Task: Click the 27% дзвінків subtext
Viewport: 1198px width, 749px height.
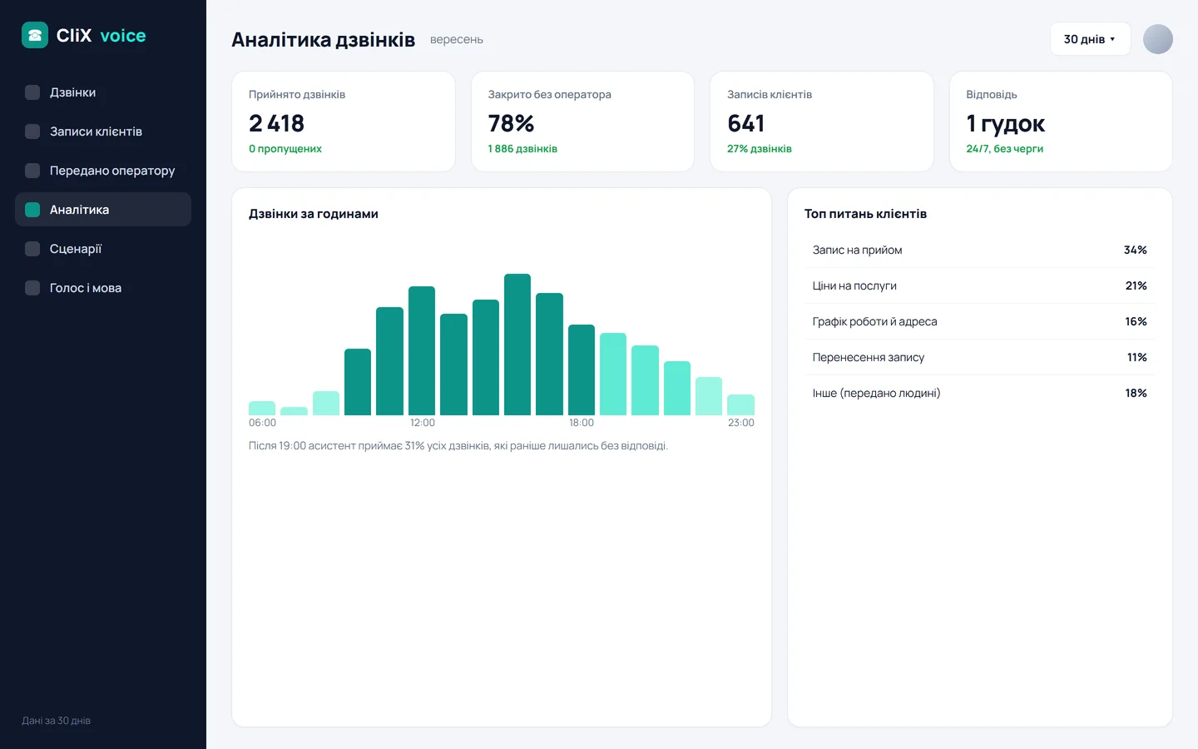Action: click(760, 149)
